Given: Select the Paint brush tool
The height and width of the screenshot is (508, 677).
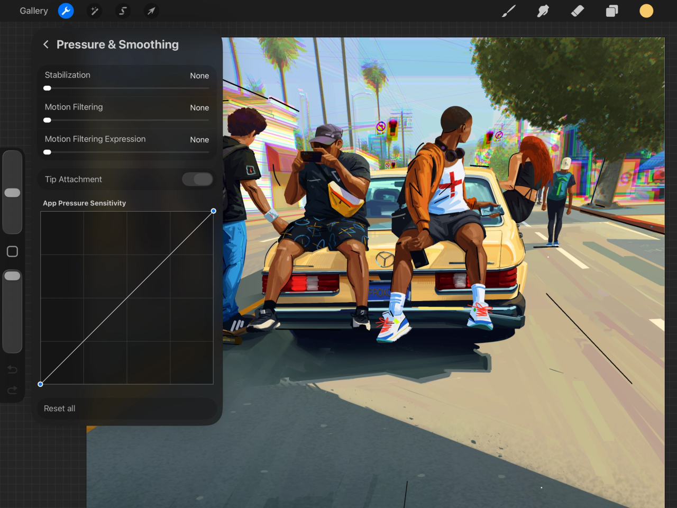Looking at the screenshot, I should [508, 11].
